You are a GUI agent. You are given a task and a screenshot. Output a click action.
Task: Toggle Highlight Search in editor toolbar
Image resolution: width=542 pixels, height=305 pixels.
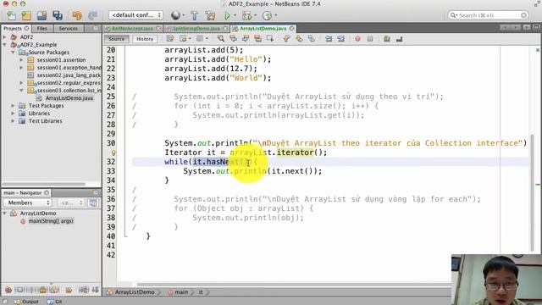tap(257, 39)
